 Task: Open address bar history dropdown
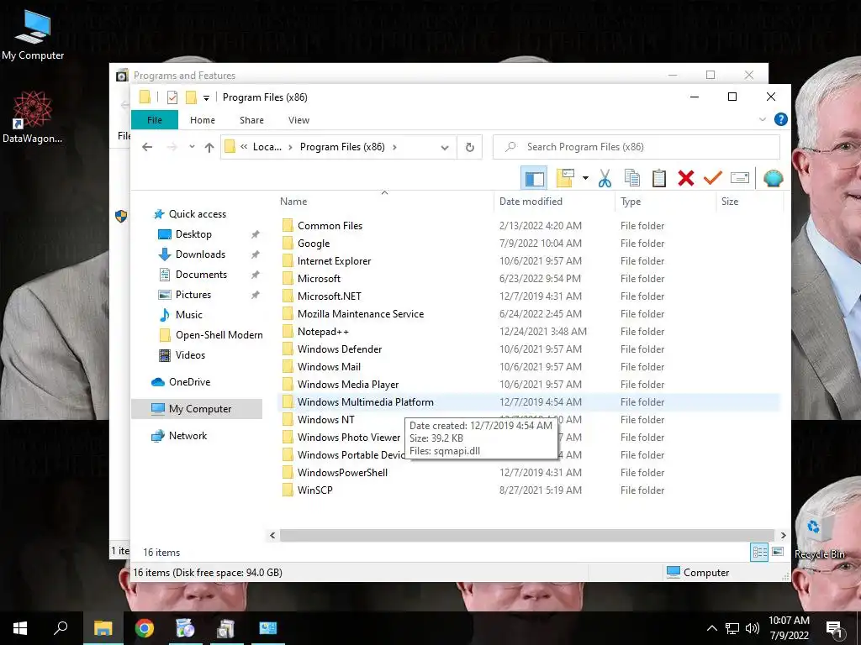click(x=445, y=147)
